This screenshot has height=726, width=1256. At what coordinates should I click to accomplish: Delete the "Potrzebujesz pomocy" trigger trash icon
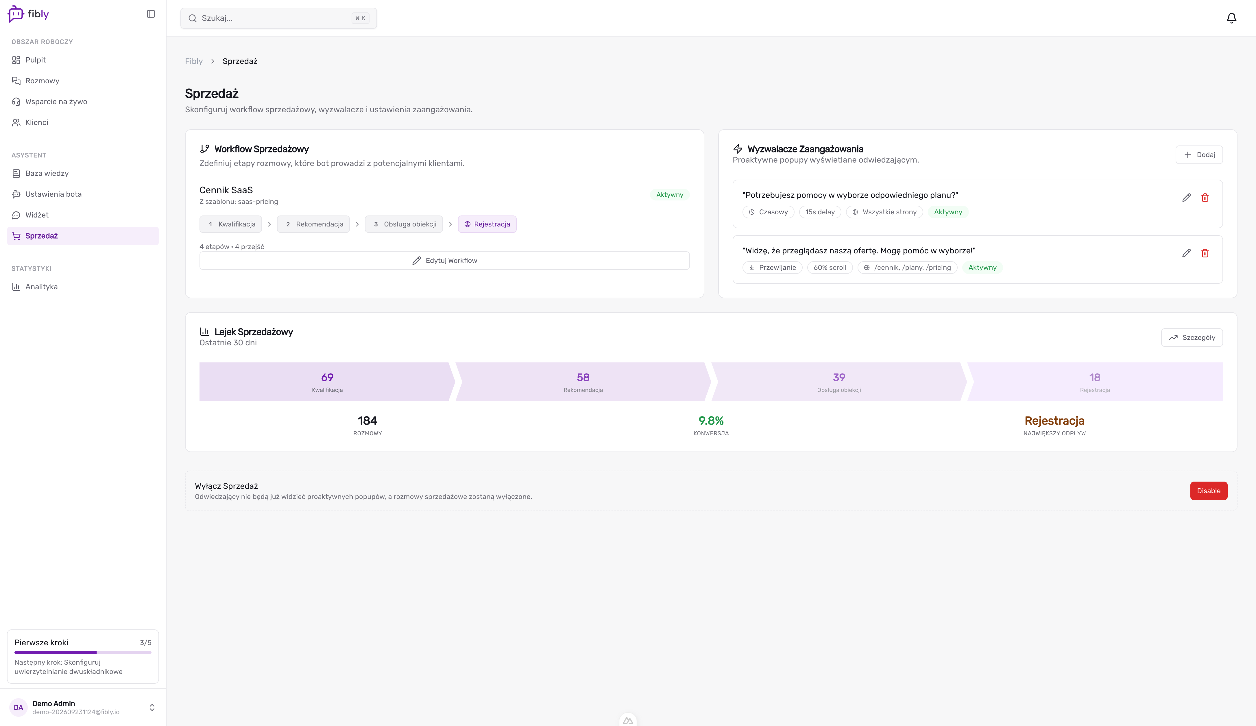point(1205,198)
